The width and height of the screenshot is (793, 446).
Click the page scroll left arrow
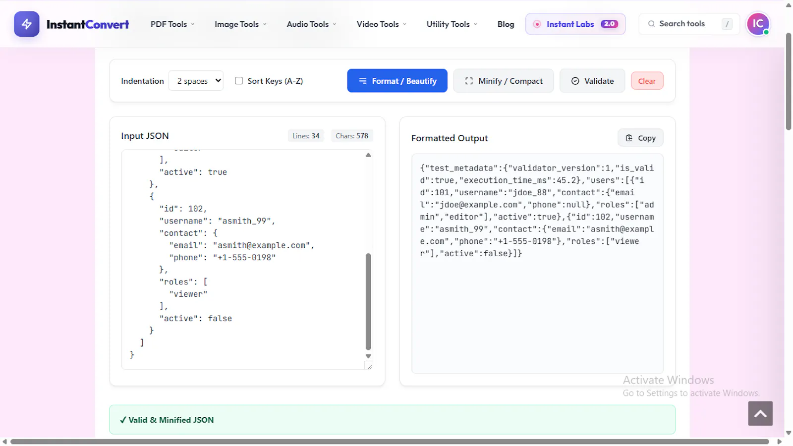click(4, 442)
